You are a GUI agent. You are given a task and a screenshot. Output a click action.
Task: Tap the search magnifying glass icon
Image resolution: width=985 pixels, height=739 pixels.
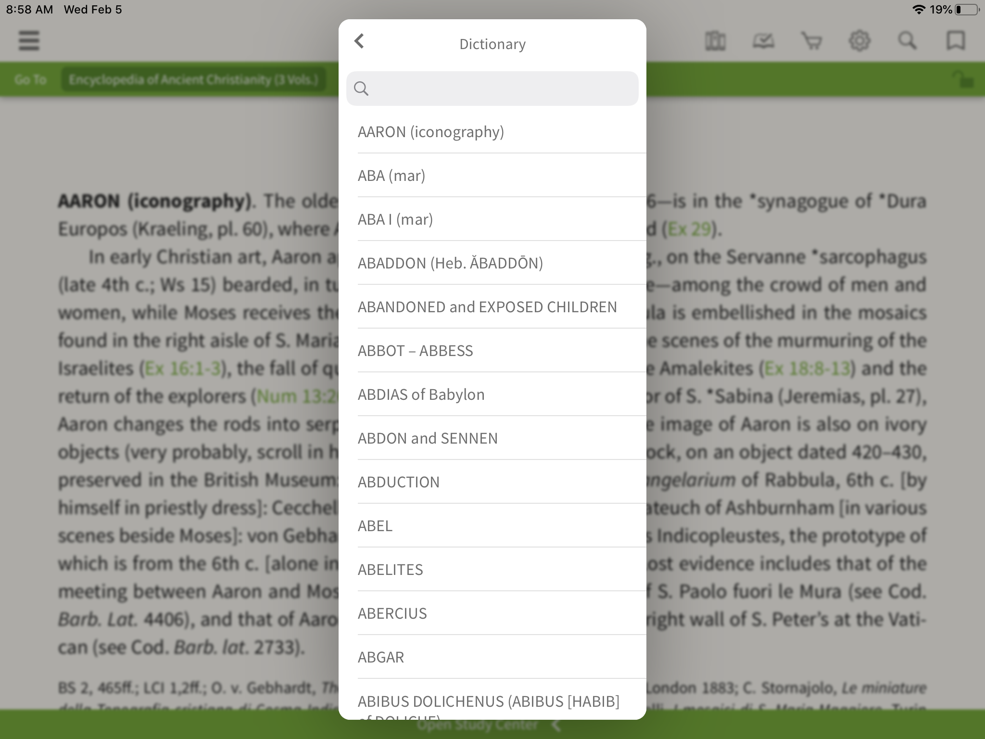(x=361, y=87)
